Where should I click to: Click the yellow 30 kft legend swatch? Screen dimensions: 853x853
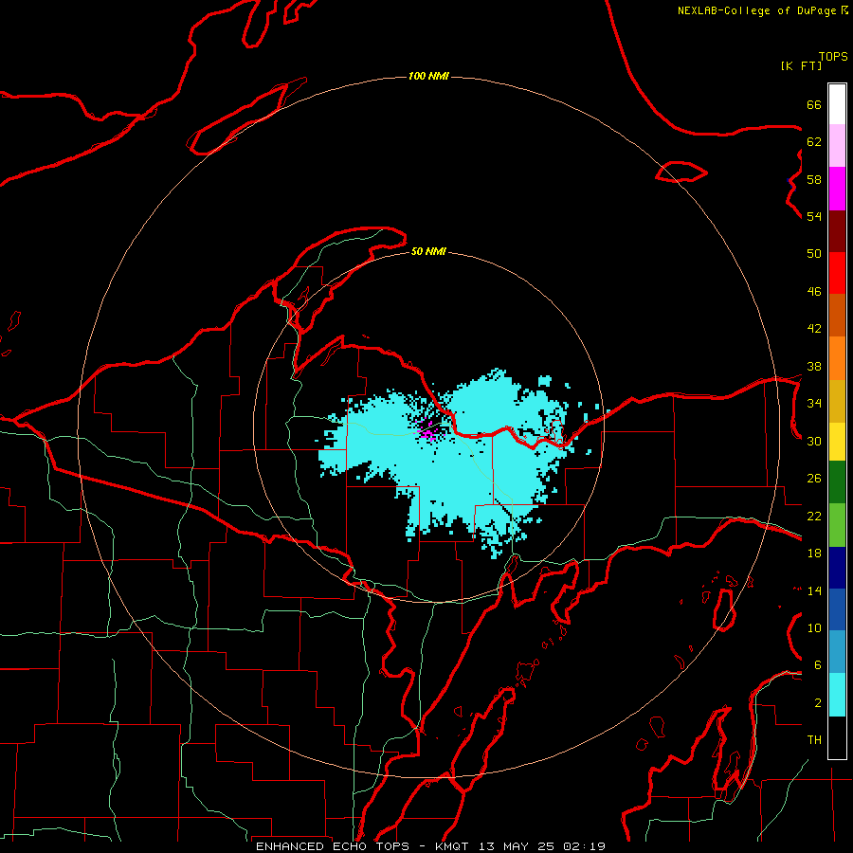point(837,442)
